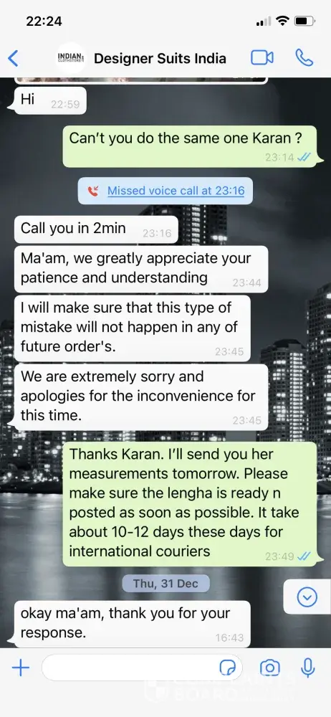Tap the Thu, 31 Dec date label
This screenshot has height=717, width=331.
[x=165, y=584]
